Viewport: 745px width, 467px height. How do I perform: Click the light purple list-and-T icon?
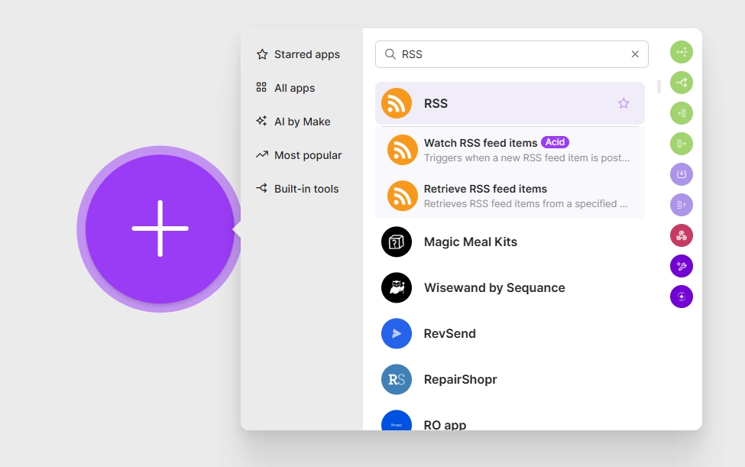(682, 205)
